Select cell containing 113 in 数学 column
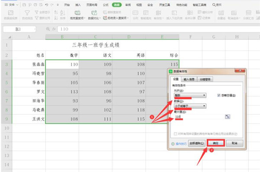This screenshot has height=172, width=260. pos(62,92)
